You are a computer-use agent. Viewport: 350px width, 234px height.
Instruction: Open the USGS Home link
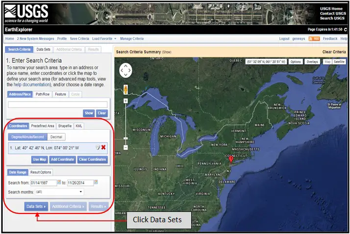(x=331, y=9)
